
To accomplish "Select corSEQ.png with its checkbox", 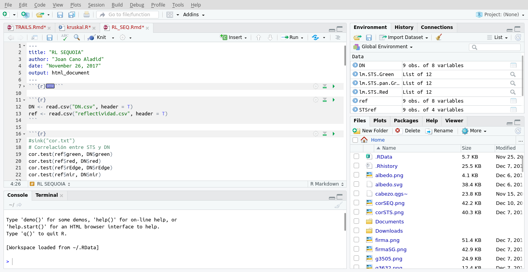I will coord(356,203).
